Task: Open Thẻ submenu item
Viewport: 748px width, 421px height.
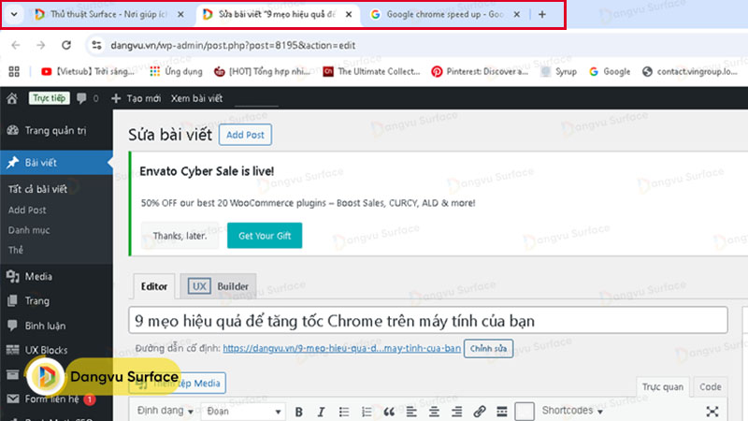Action: [x=15, y=250]
